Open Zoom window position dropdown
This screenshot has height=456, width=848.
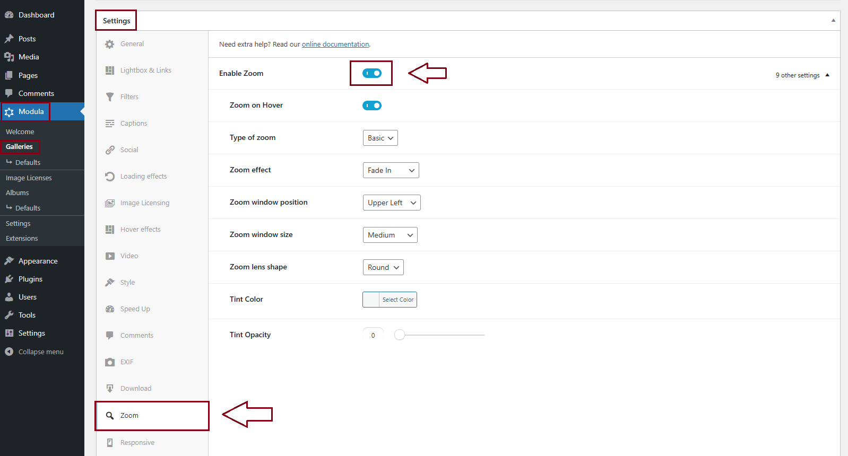pyautogui.click(x=392, y=203)
